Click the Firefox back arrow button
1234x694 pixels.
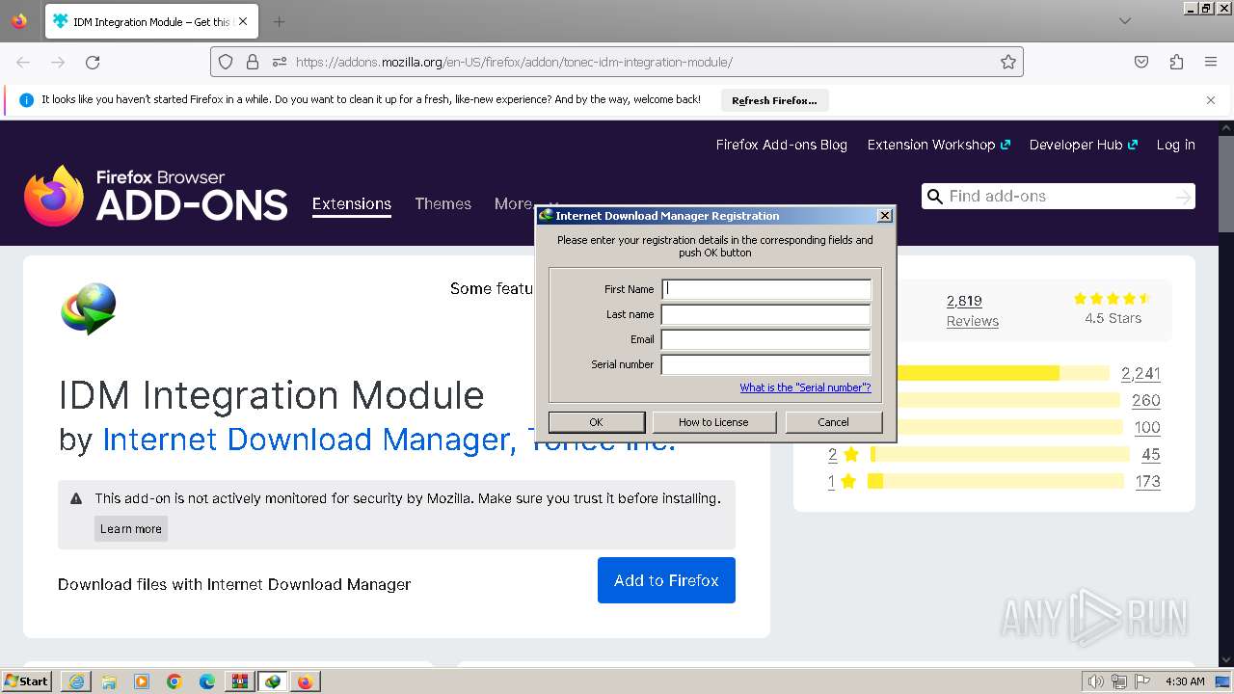[23, 62]
